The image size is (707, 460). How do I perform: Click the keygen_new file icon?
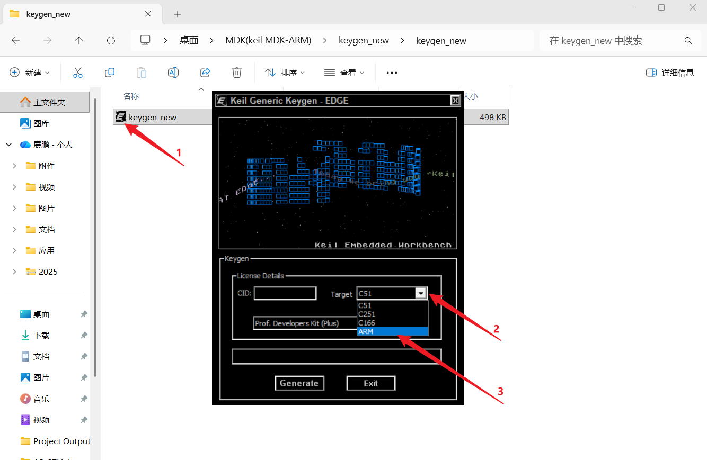121,117
